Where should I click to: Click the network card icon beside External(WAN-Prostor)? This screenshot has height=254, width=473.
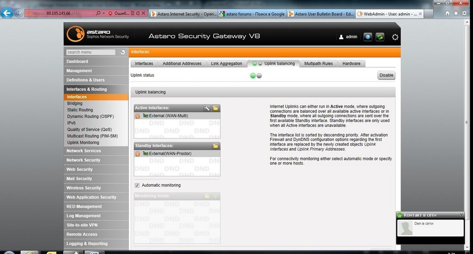point(146,153)
